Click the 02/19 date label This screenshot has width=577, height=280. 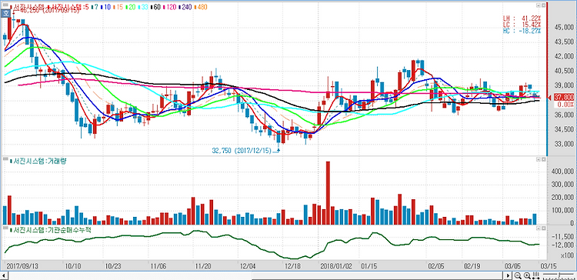(x=472, y=265)
